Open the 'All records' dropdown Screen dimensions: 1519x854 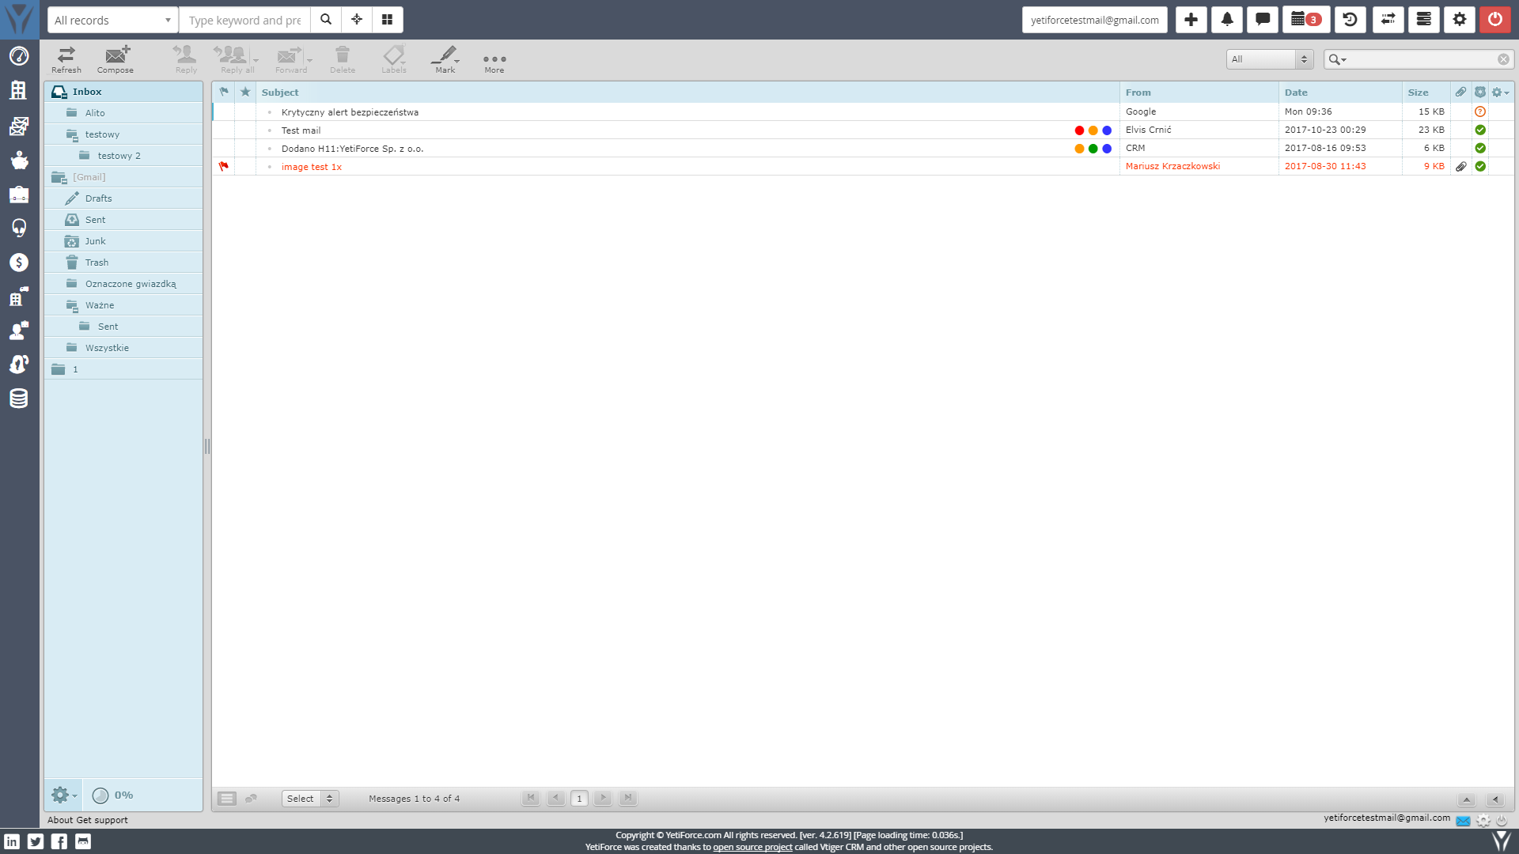tap(112, 19)
